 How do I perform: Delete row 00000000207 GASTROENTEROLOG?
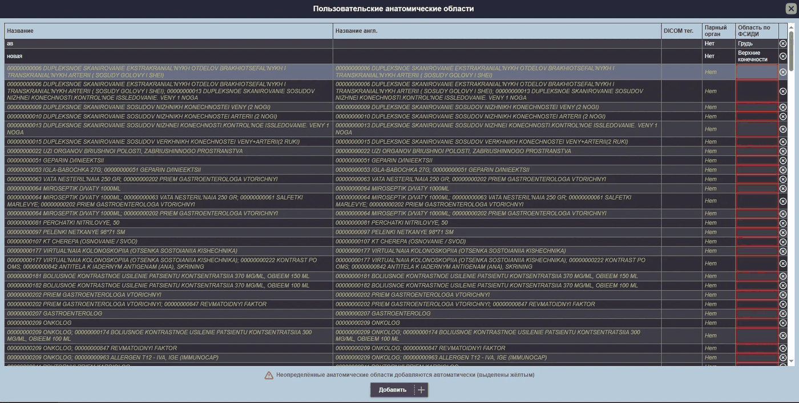pyautogui.click(x=783, y=314)
